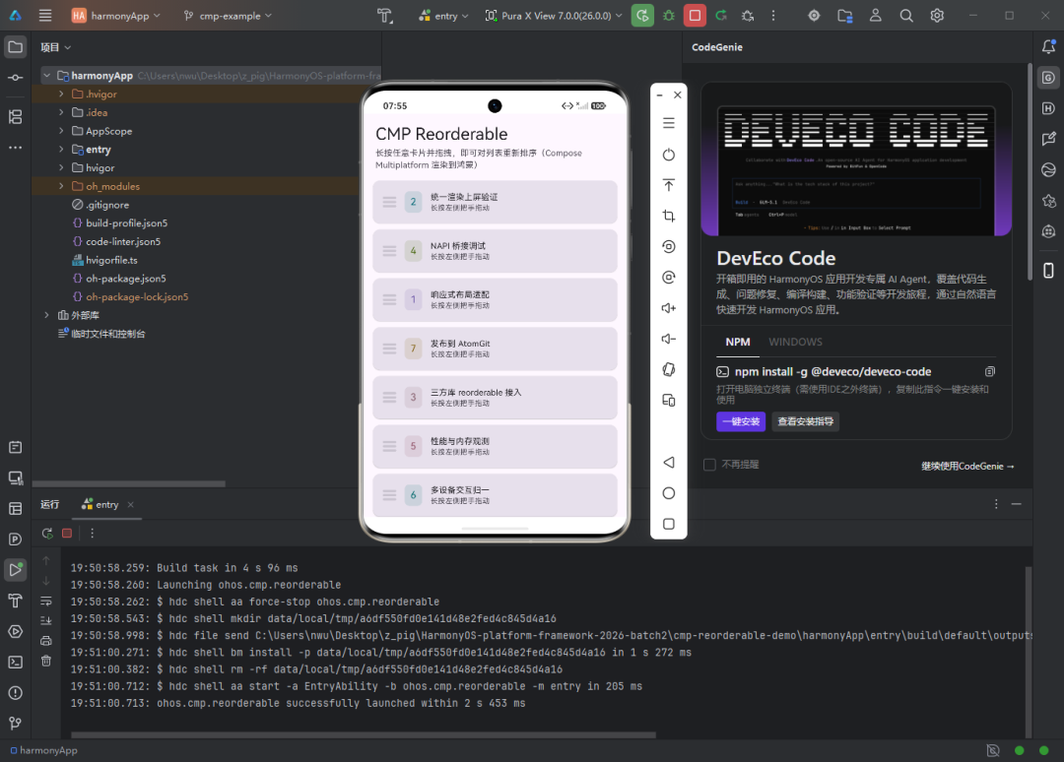Open notifications bell in right sidebar
This screenshot has height=762, width=1064.
coord(1048,46)
